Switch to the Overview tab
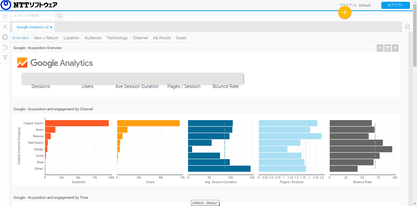The image size is (417, 206). click(20, 38)
